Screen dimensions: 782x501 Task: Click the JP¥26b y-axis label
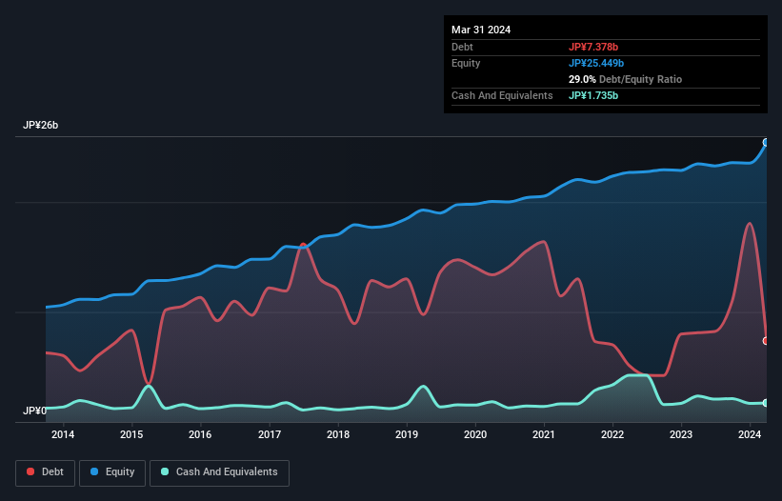[x=40, y=125]
